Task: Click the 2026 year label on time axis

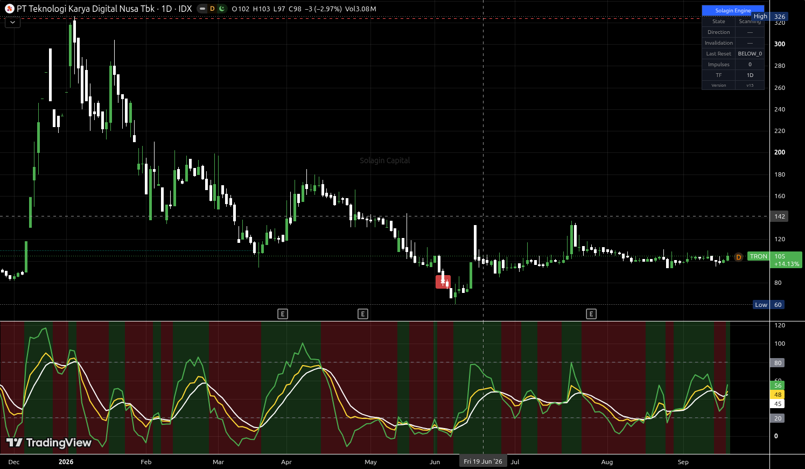Action: (x=66, y=462)
